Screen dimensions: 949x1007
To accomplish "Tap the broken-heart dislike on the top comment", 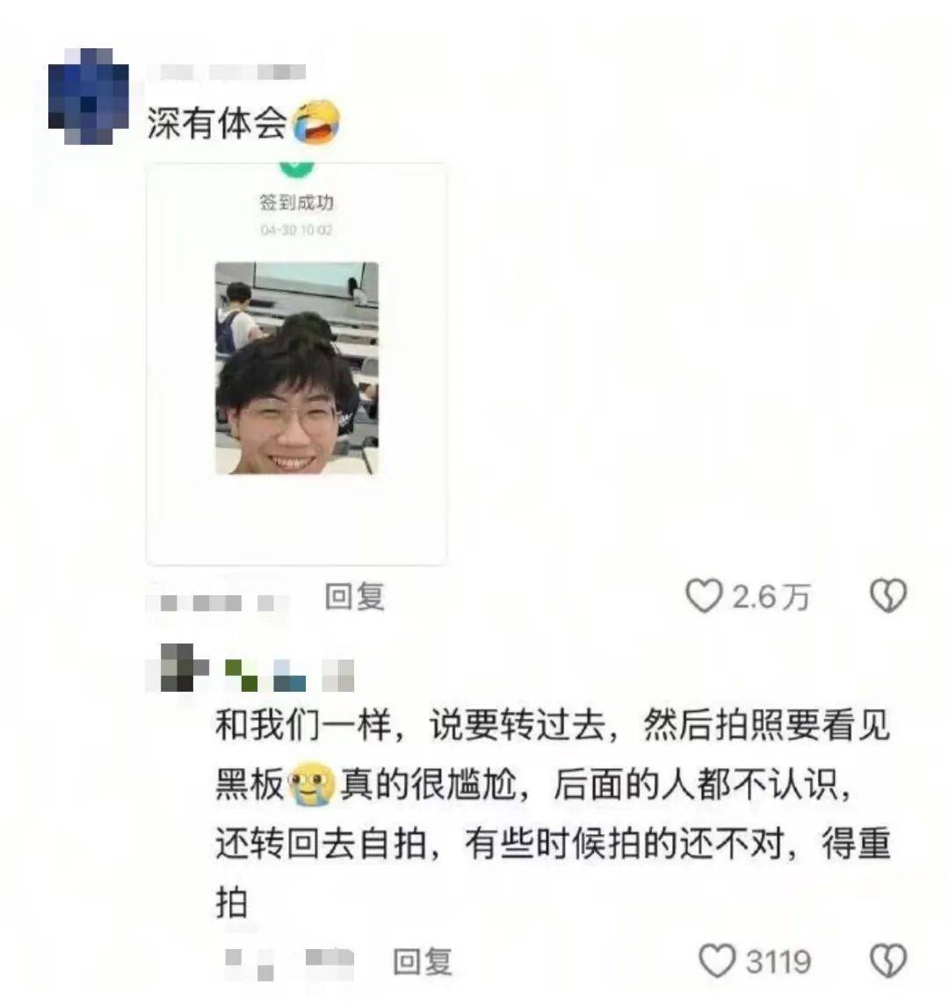I will pyautogui.click(x=888, y=596).
